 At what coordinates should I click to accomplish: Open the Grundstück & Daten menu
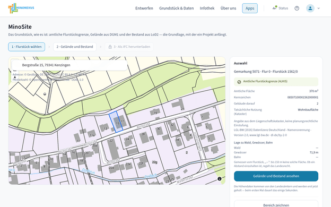[176, 8]
